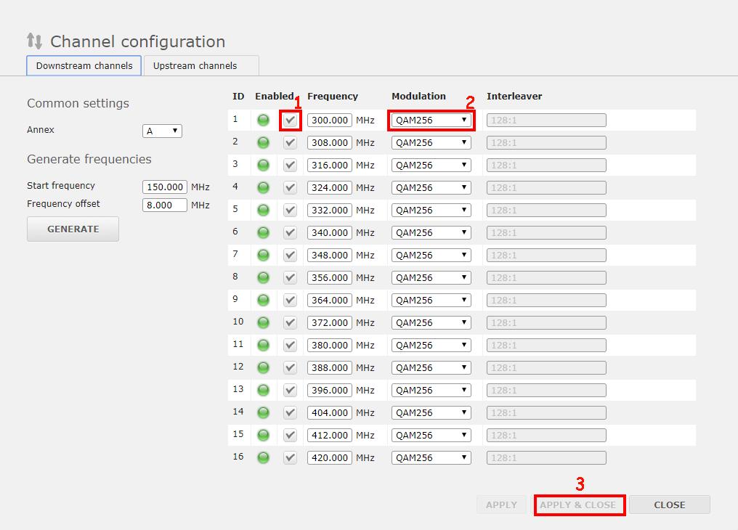Click the Start frequency input field
738x530 pixels.
(165, 187)
